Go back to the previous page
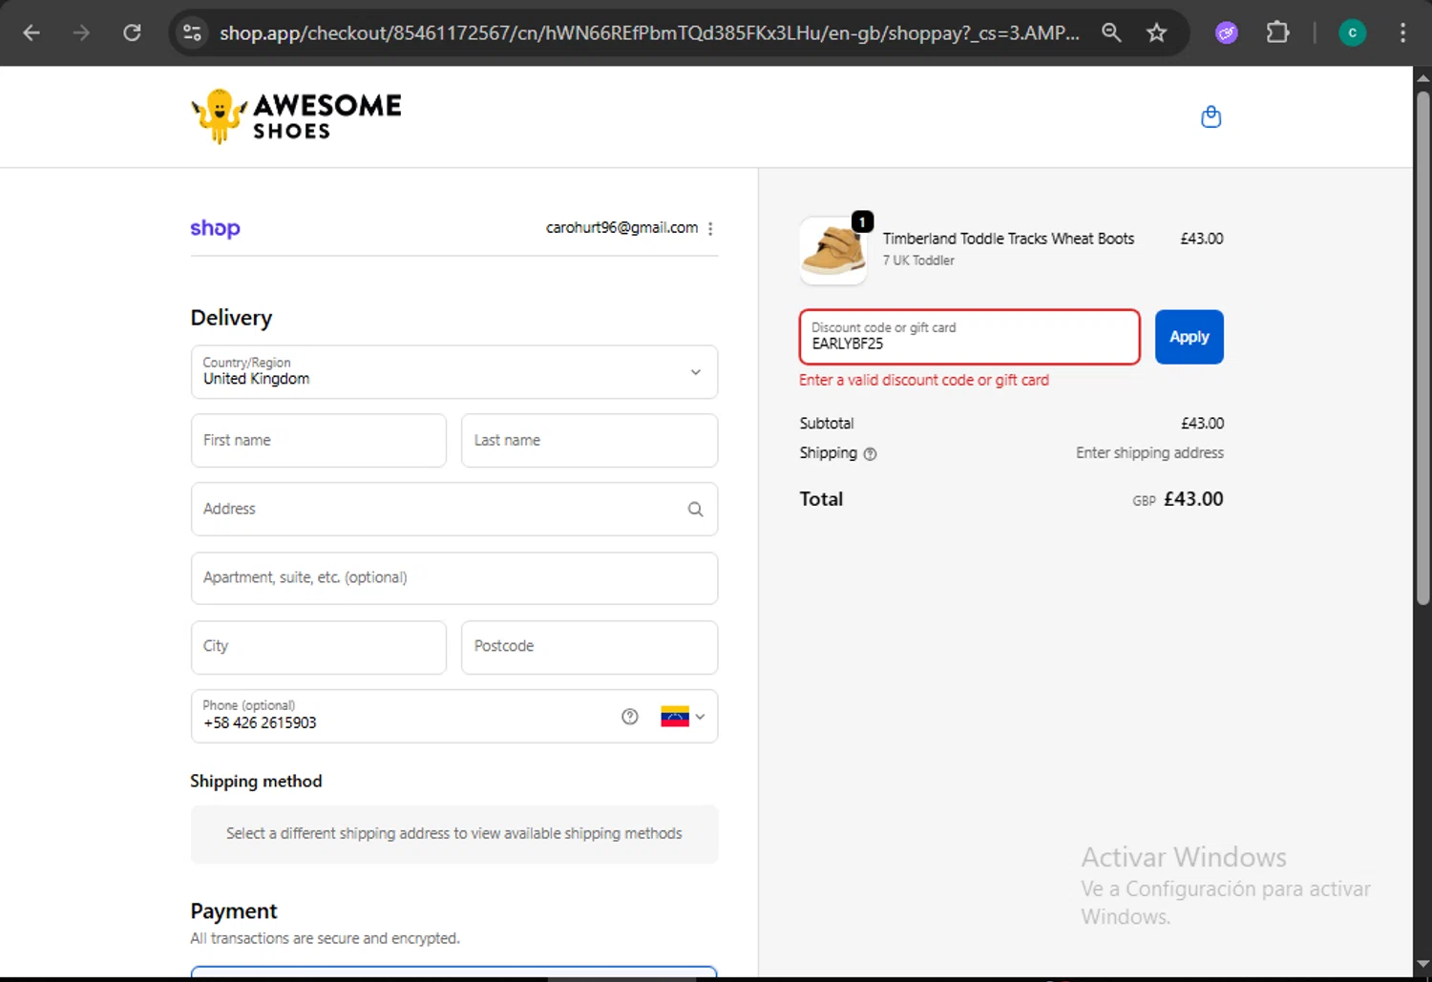The height and width of the screenshot is (982, 1432). (32, 33)
